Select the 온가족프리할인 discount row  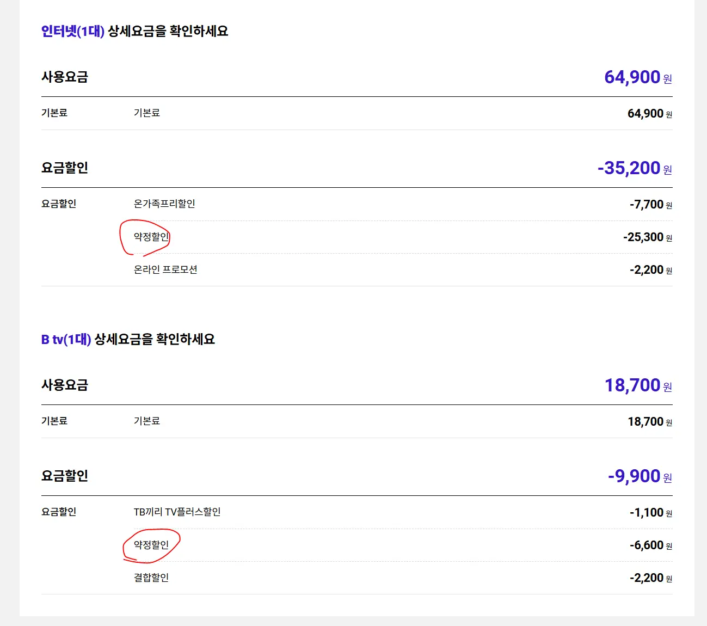tap(357, 204)
